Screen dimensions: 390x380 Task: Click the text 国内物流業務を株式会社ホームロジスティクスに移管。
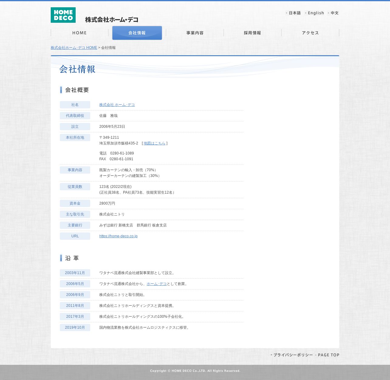click(145, 327)
